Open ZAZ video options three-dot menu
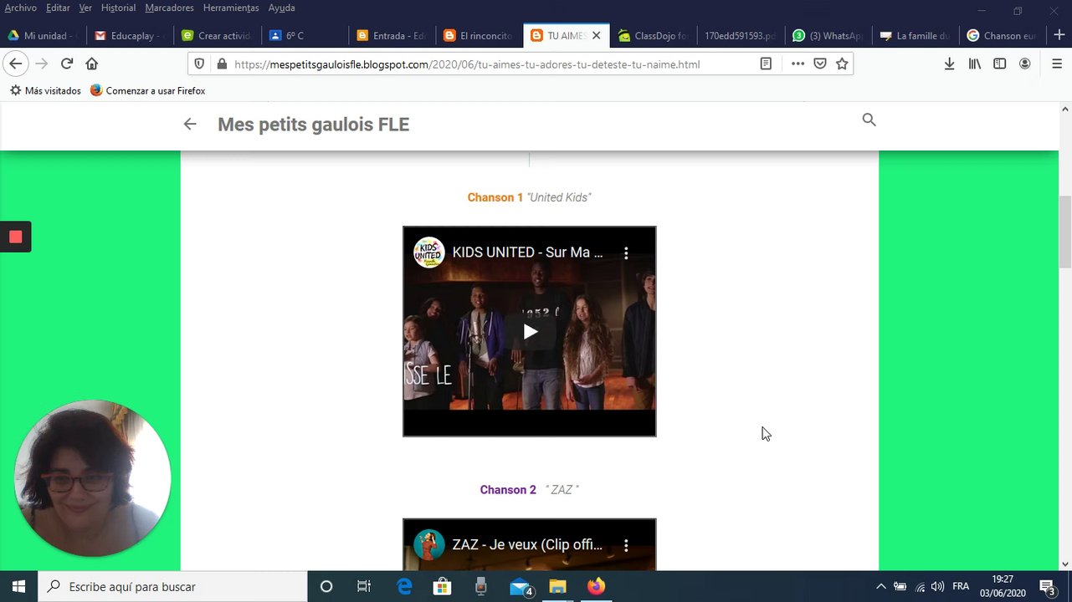1072x602 pixels. pyautogui.click(x=626, y=545)
